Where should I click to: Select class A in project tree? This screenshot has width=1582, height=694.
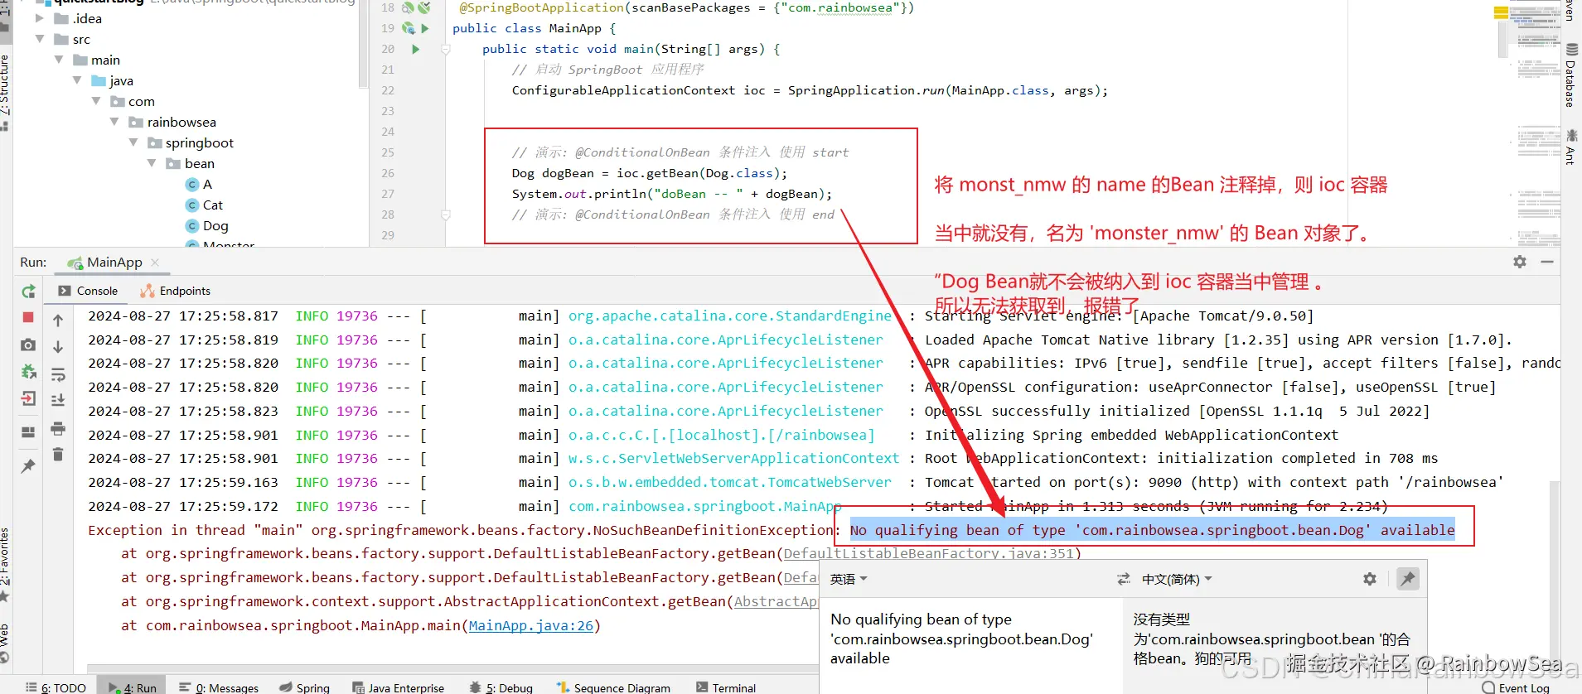199,184
